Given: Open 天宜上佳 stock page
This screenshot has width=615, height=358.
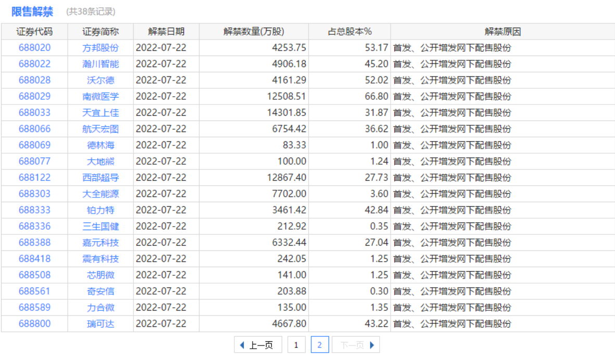Looking at the screenshot, I should pos(101,113).
